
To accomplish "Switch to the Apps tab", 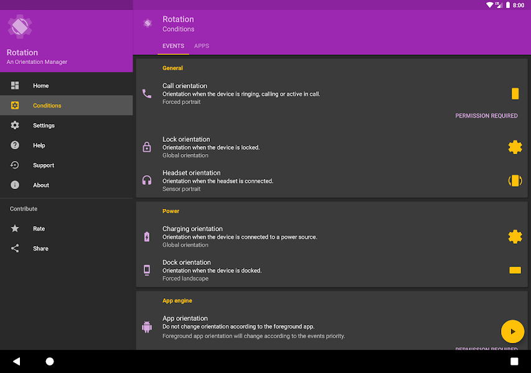I will point(202,46).
